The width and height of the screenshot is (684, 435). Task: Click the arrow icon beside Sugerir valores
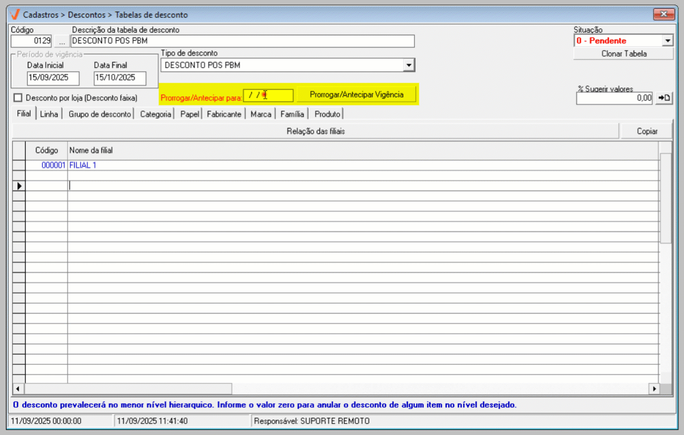pos(664,98)
